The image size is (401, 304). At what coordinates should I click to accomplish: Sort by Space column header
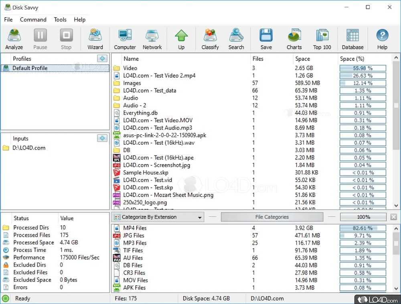point(303,59)
